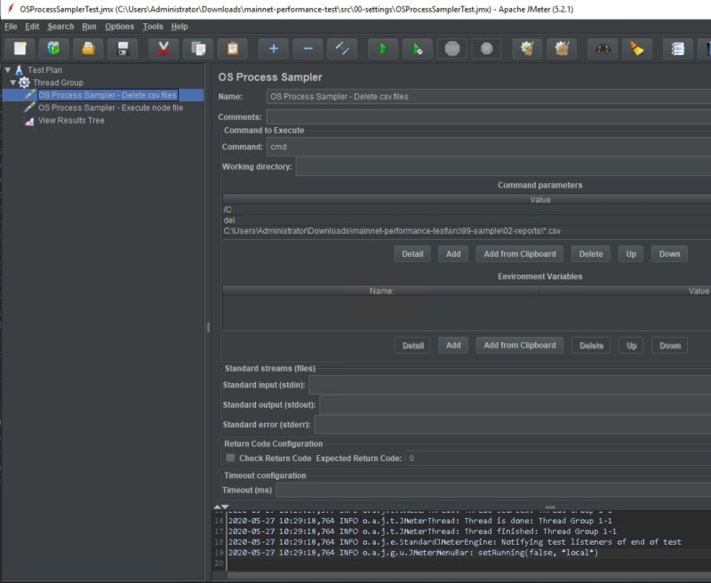The image size is (711, 583).
Task: Collapse the Thread Group tree node
Action: [x=13, y=83]
